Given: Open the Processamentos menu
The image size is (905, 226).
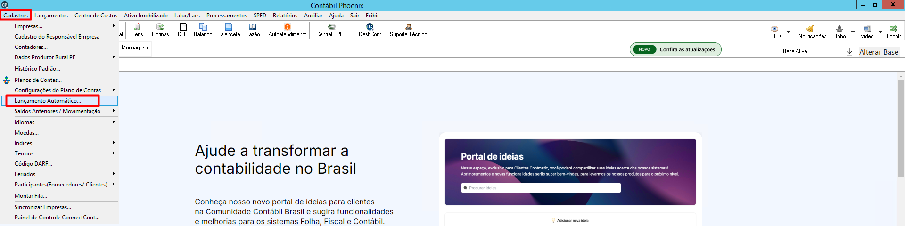Looking at the screenshot, I should 227,16.
